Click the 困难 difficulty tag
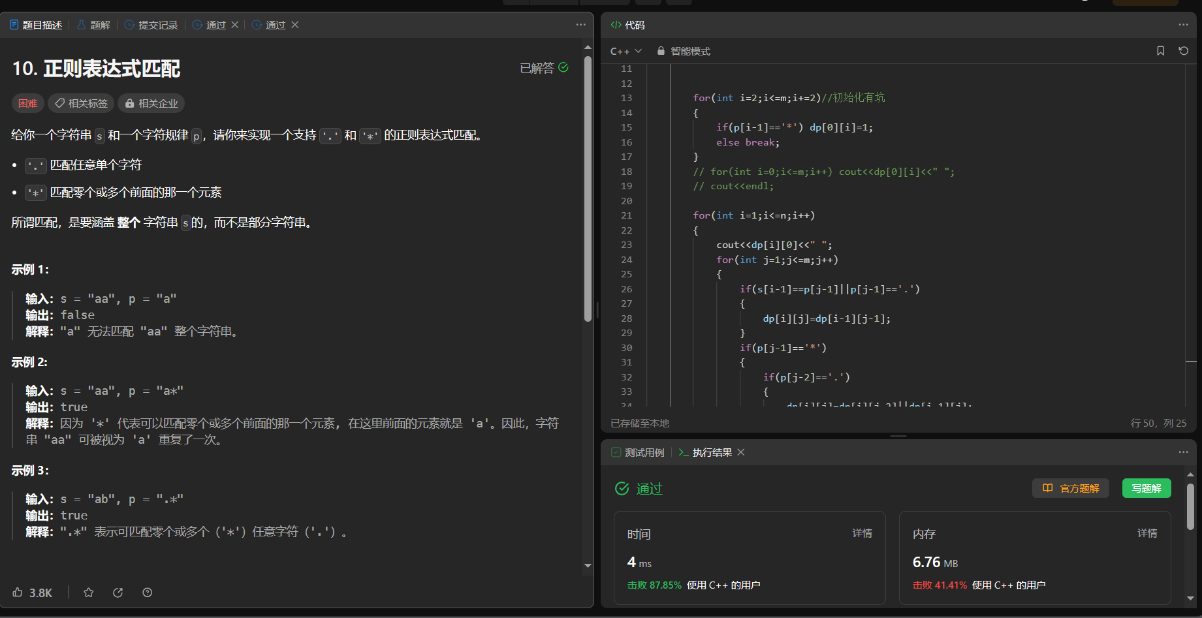The image size is (1202, 618). click(28, 103)
